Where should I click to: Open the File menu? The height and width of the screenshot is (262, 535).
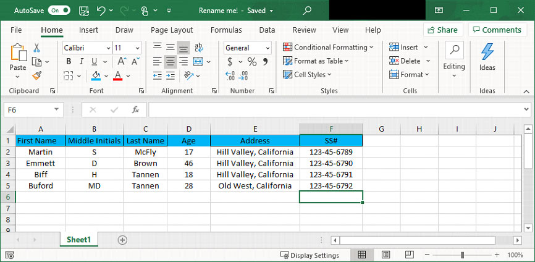16,30
